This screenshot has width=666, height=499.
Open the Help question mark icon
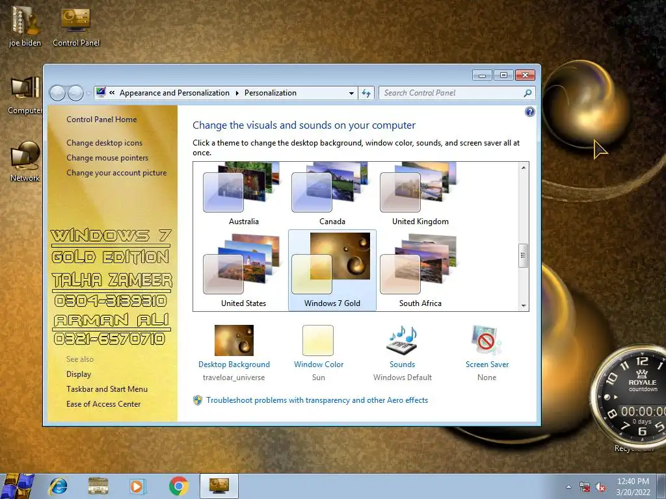click(x=529, y=112)
